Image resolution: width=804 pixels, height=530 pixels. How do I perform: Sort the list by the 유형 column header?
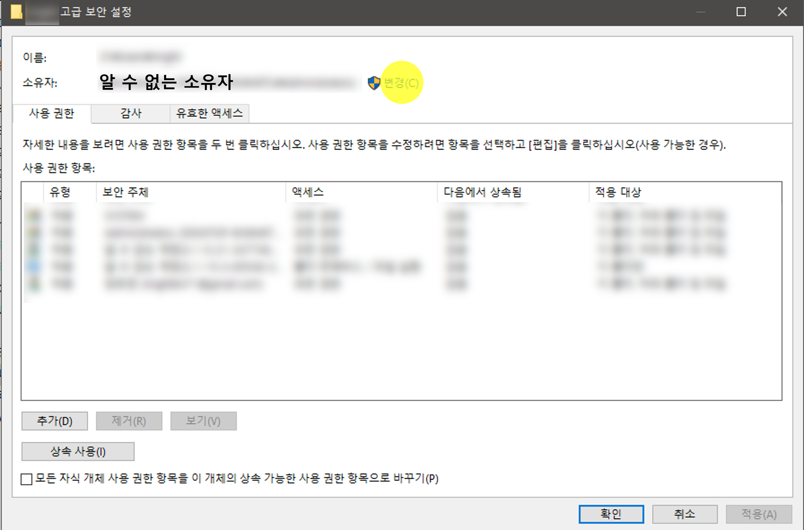61,192
